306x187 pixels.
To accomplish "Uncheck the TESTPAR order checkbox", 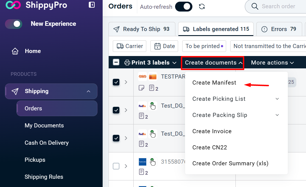I will click(116, 82).
